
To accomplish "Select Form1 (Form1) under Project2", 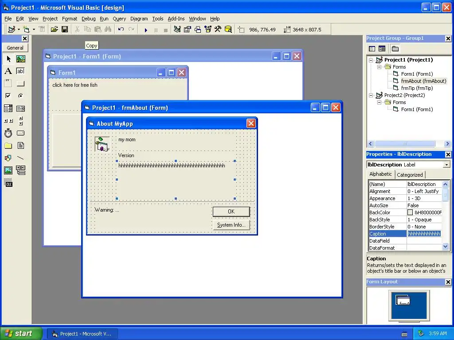I will point(417,109).
